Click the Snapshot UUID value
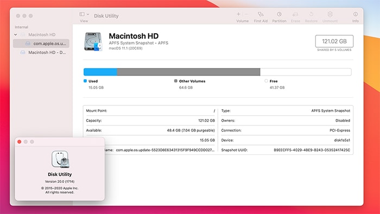380x214 pixels. pyautogui.click(x=312, y=150)
